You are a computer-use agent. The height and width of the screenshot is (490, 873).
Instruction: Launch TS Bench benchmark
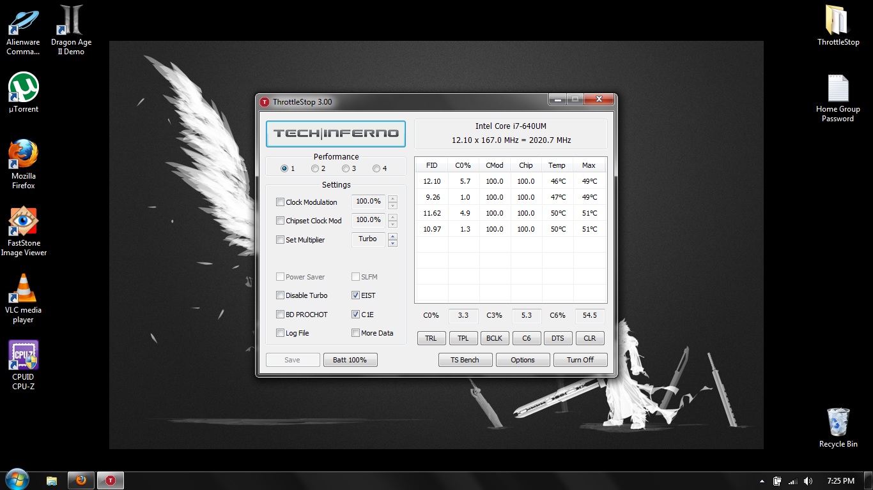click(465, 360)
